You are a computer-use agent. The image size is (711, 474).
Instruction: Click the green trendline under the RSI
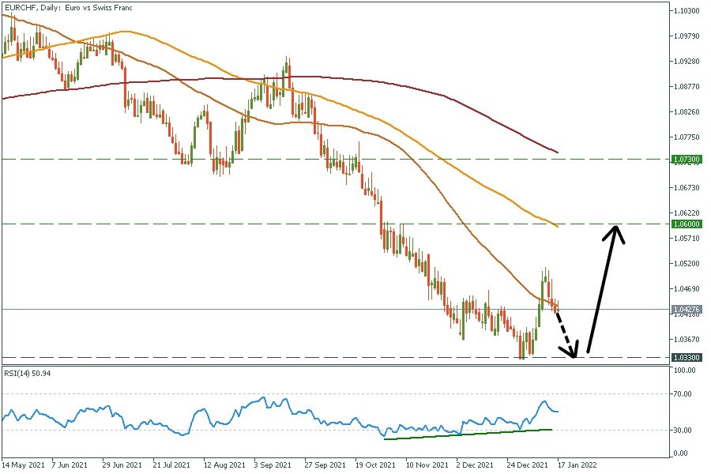point(466,434)
